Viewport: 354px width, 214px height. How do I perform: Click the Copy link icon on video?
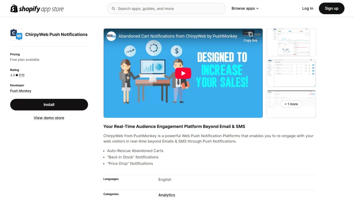pos(251,34)
